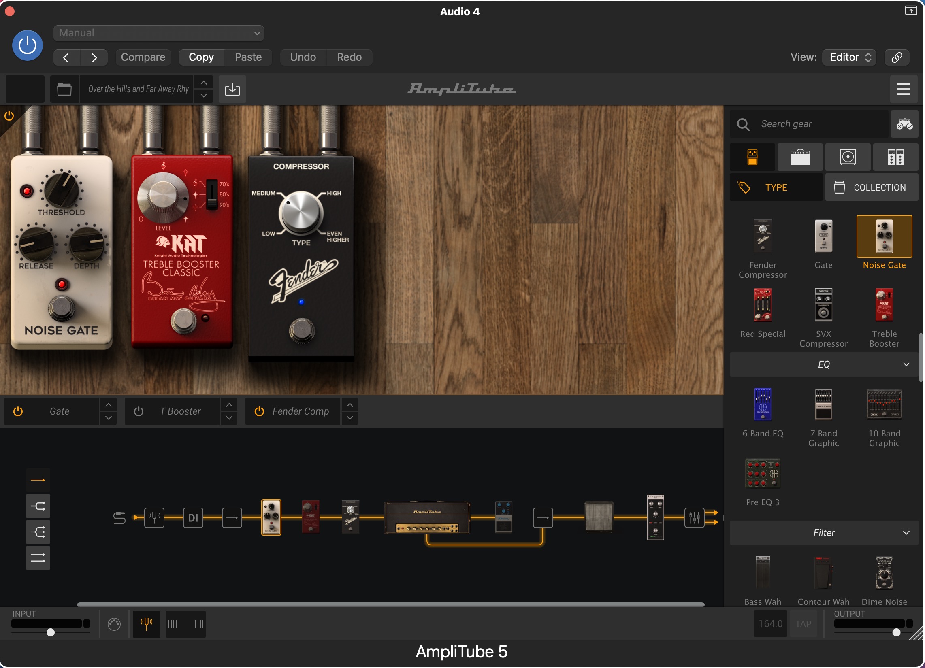Adjust the INPUT level slider
Screen dimensions: 925x668
click(51, 633)
